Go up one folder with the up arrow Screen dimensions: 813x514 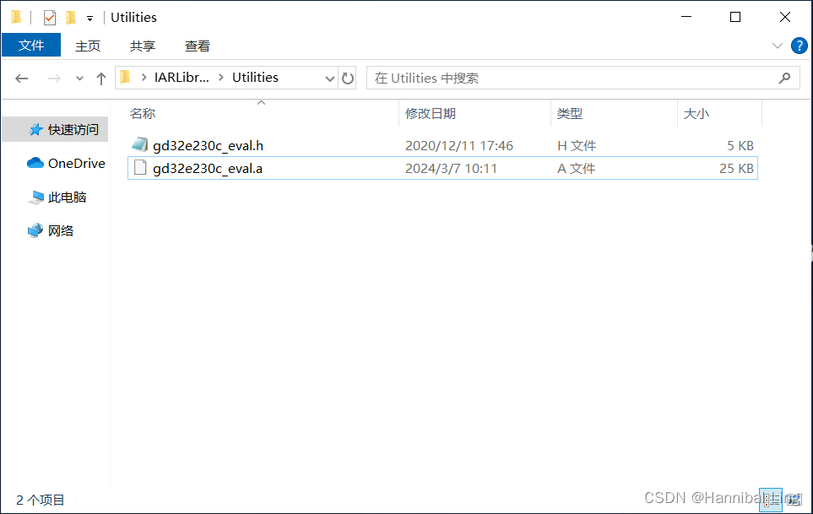(100, 78)
